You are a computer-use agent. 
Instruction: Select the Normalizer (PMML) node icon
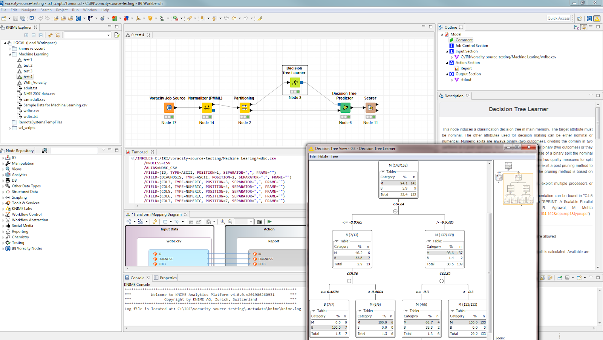(x=207, y=108)
